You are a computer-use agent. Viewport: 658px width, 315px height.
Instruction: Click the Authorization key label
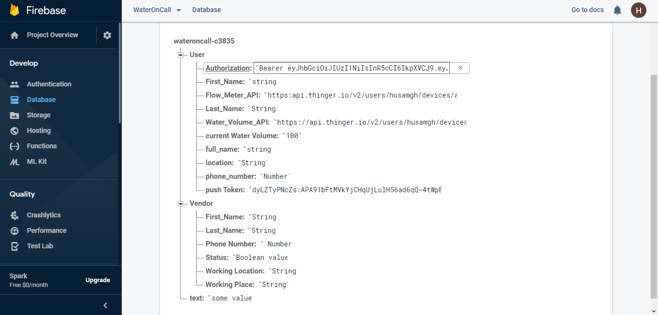tap(228, 68)
